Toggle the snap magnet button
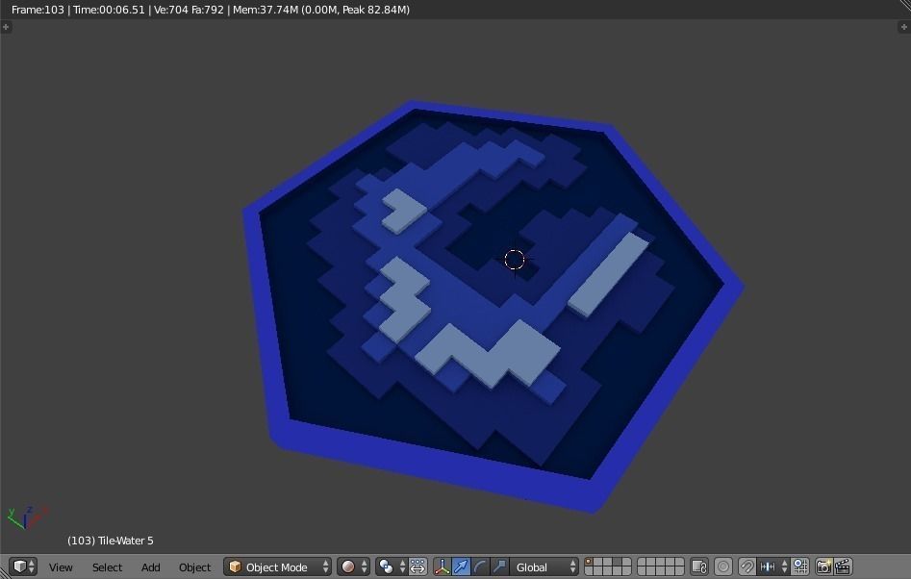This screenshot has width=911, height=579. [747, 566]
